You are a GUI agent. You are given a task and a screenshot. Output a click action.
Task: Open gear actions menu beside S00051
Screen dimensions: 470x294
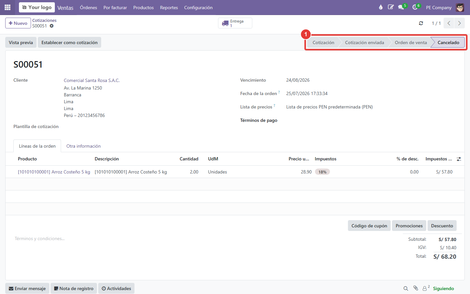coord(52,26)
